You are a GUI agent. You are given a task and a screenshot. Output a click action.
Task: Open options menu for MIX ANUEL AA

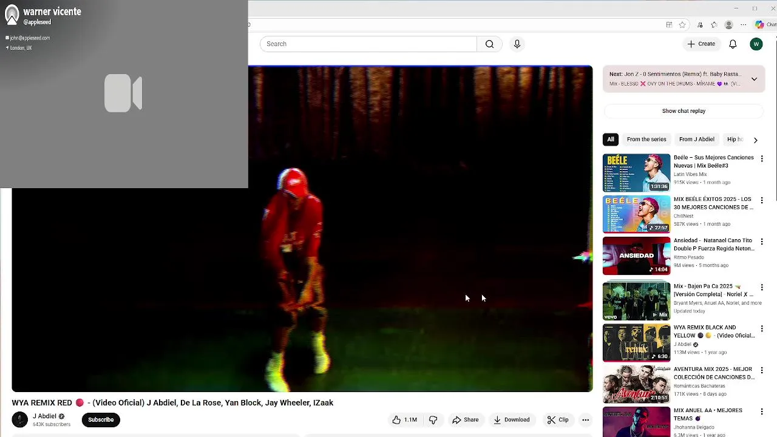pos(762,412)
